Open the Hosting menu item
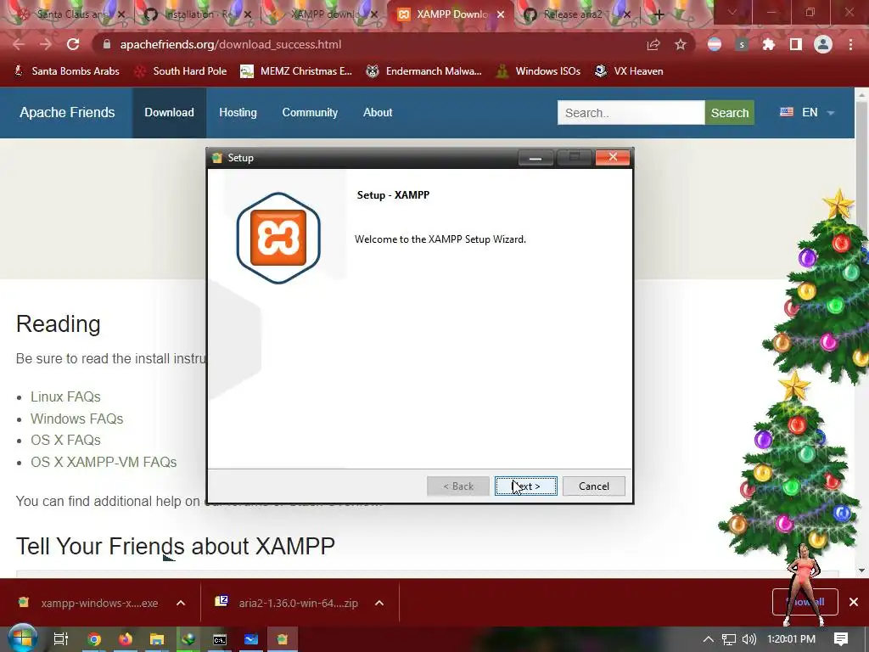The height and width of the screenshot is (652, 869). (x=238, y=113)
